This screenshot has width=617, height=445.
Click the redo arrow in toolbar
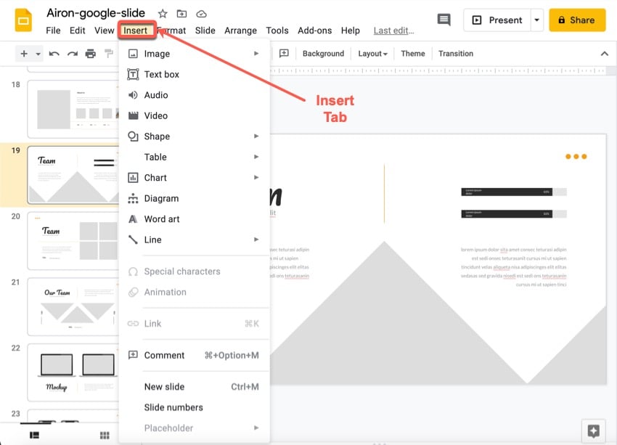pos(72,54)
